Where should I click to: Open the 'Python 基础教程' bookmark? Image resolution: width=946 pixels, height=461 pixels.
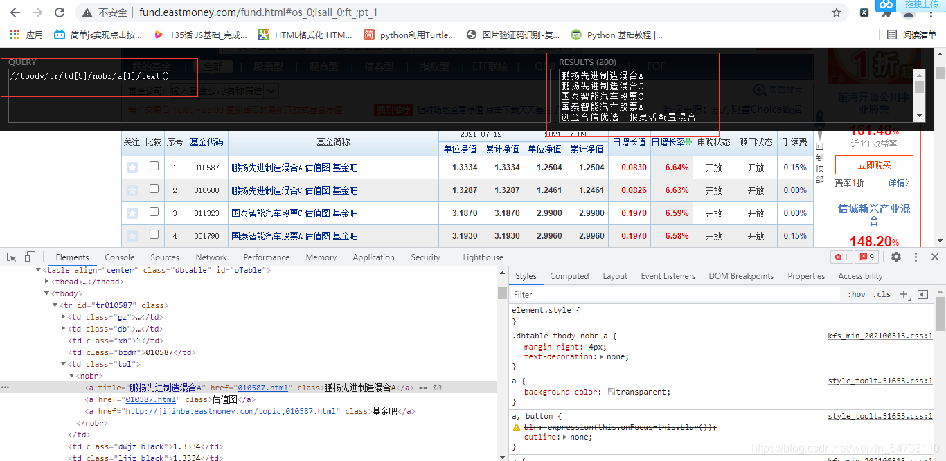pos(616,35)
